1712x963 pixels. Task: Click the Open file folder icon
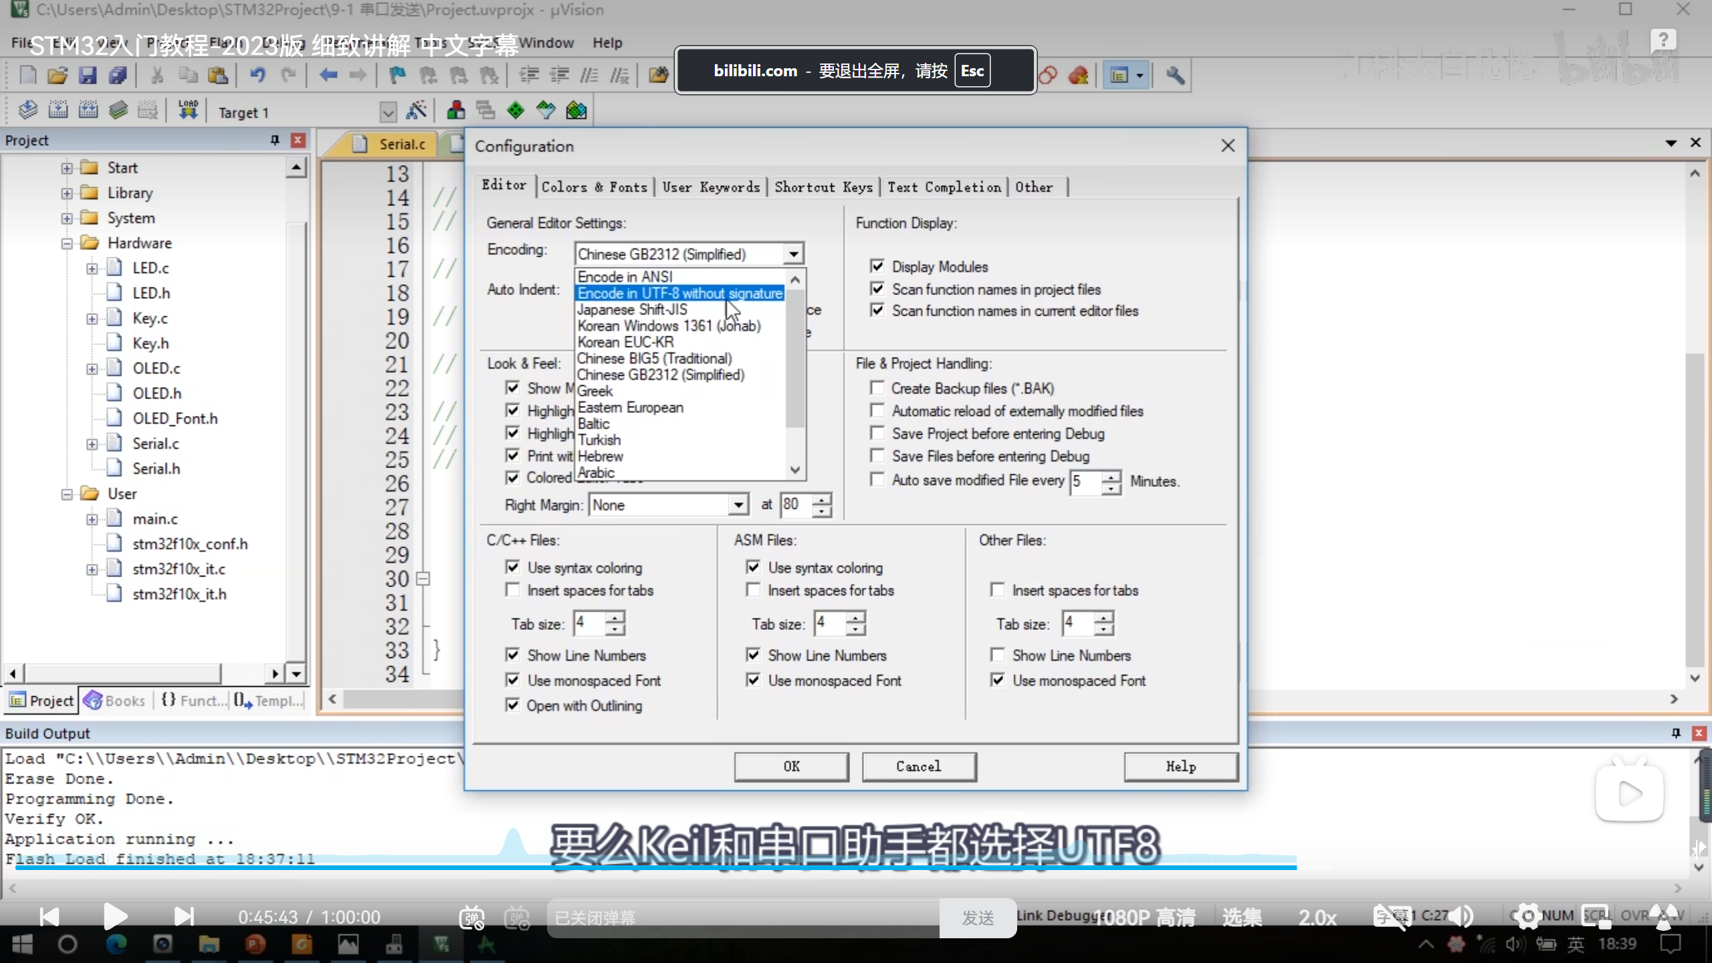(58, 75)
